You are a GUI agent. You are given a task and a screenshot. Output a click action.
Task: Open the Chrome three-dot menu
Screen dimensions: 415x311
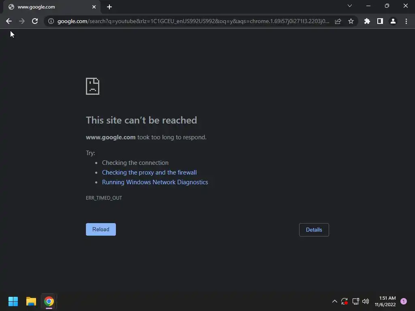pos(406,21)
